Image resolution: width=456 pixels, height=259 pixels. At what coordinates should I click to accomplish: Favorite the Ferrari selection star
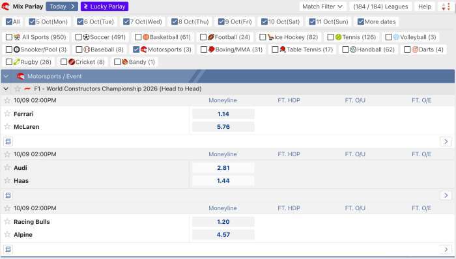[7, 113]
